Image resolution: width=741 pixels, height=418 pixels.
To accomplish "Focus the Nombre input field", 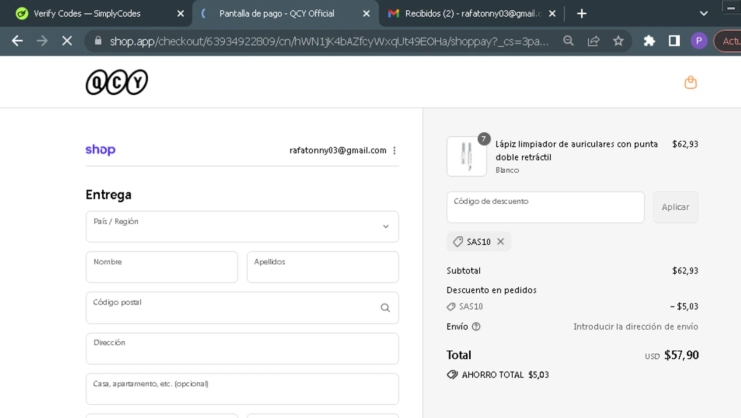I will pos(162,267).
